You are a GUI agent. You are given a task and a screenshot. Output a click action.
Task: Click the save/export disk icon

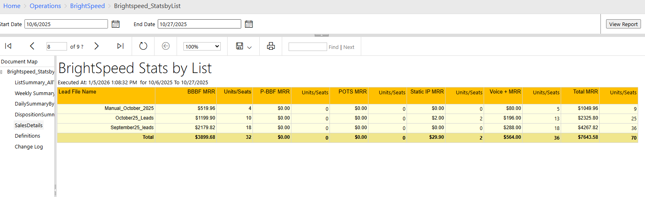coord(240,46)
